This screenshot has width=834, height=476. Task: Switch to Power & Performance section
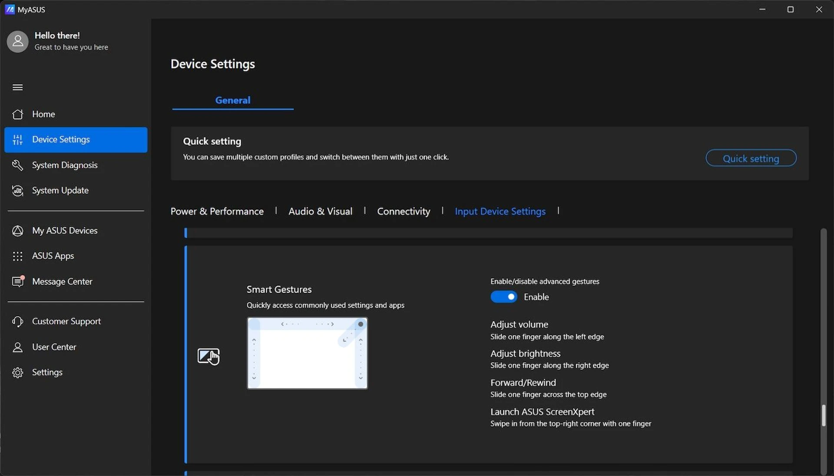(217, 211)
